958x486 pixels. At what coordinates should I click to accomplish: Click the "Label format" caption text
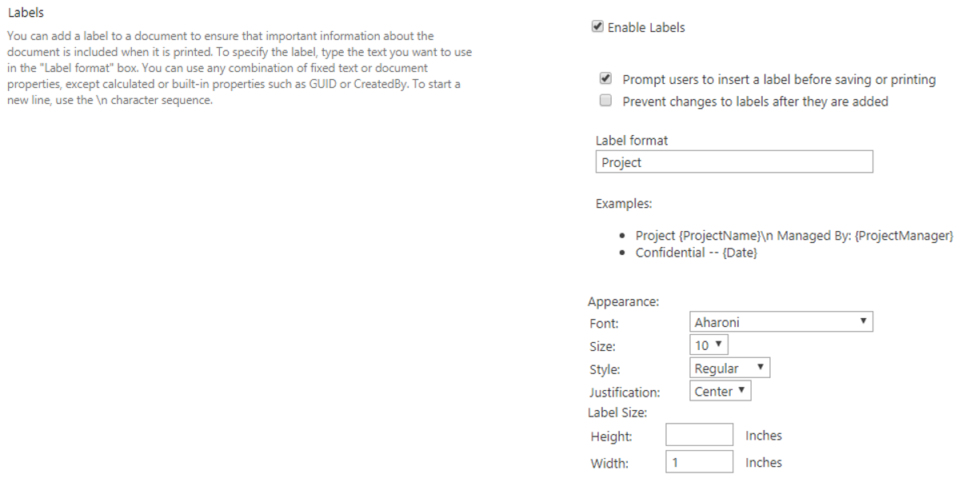tap(632, 141)
